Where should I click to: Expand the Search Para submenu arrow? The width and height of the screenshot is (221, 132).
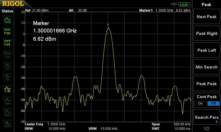(217, 122)
